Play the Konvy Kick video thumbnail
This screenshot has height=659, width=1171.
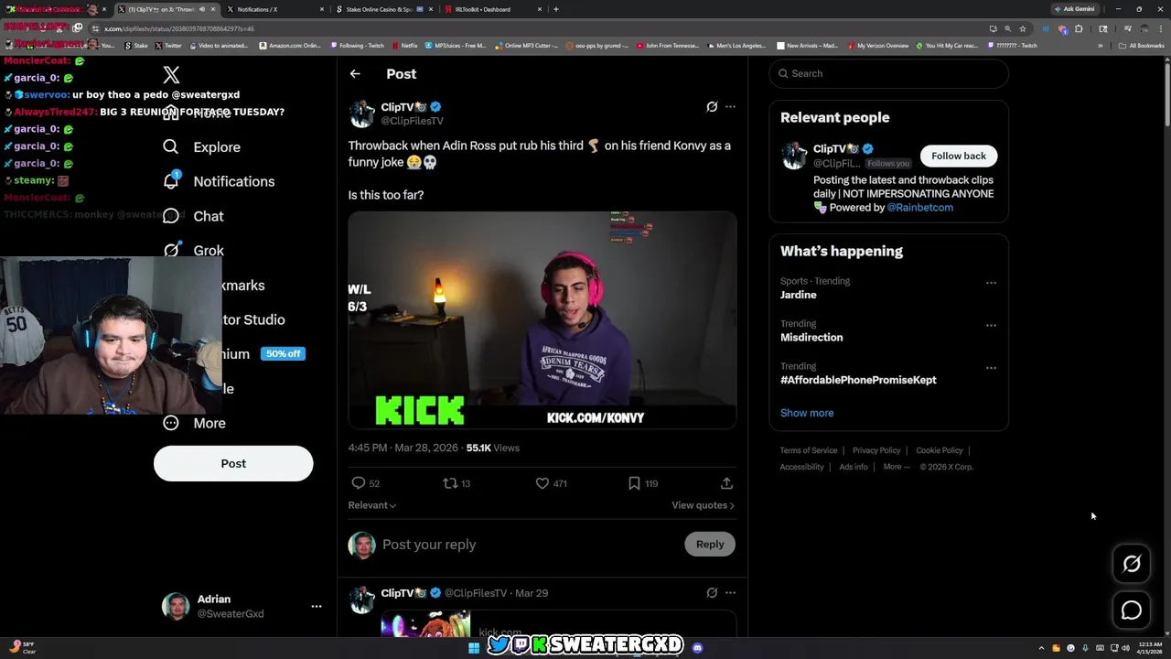pos(542,320)
